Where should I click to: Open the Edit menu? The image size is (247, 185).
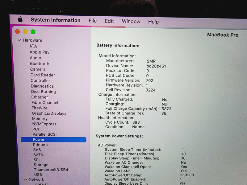pos(109,21)
